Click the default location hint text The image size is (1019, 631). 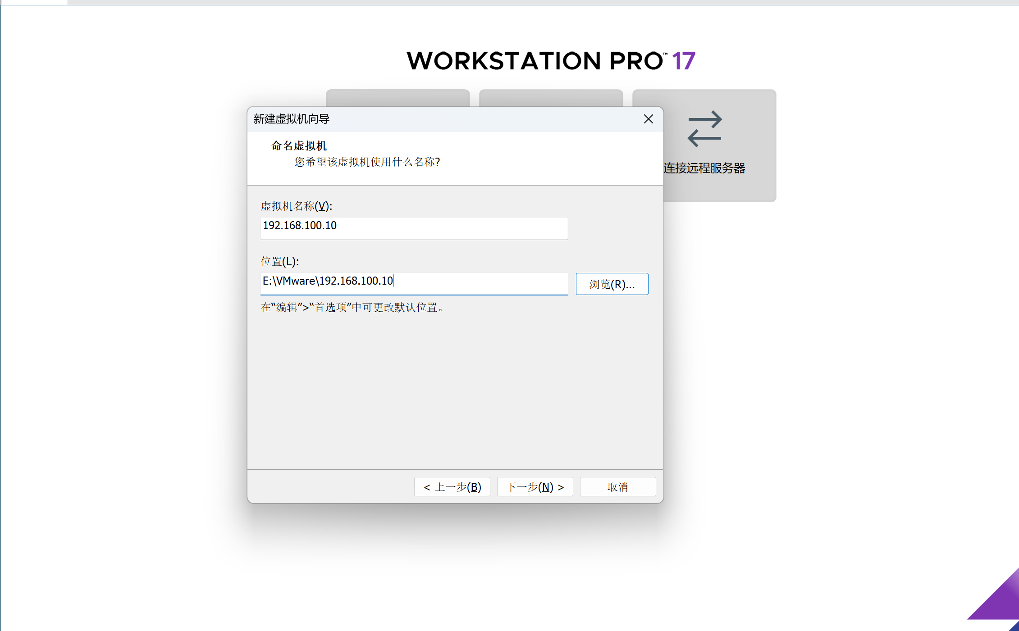point(352,307)
